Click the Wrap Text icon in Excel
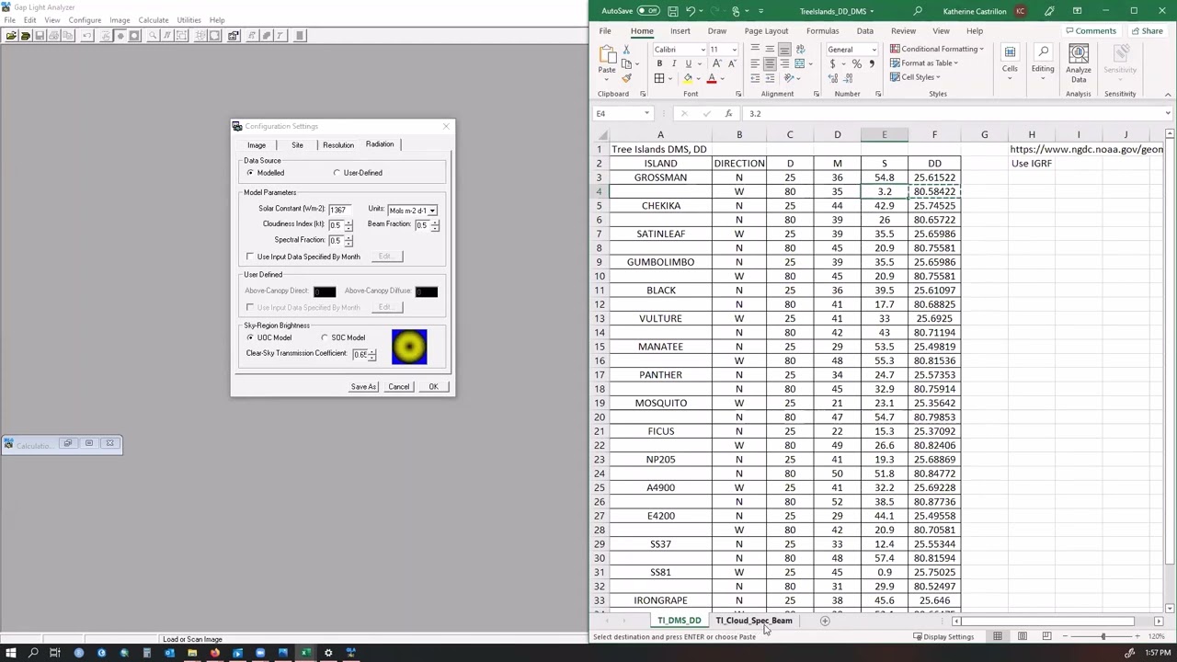Screen dimensions: 1177x662 pyautogui.click(x=799, y=50)
